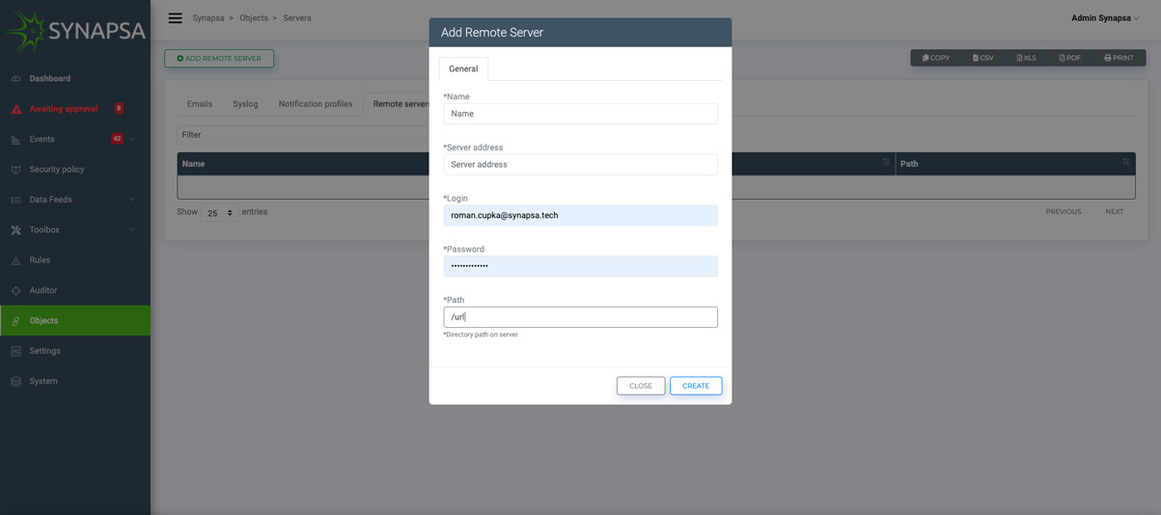Click into the Path field

tap(580, 317)
